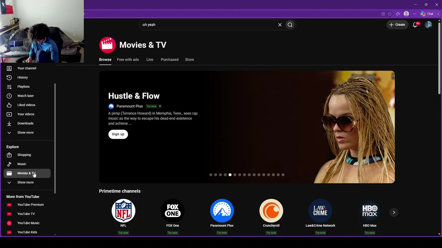Open the notifications bell
Viewport: 442px width, 248px height.
[415, 25]
